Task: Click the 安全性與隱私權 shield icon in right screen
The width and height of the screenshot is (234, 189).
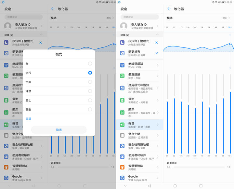Action: 122,146
